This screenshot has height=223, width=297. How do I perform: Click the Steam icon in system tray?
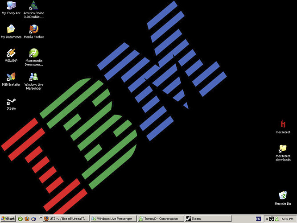click(x=271, y=219)
